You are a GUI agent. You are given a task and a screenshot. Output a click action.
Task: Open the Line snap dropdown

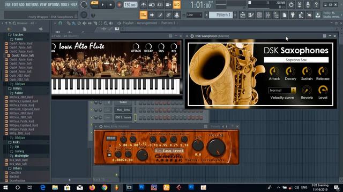[x=194, y=15]
